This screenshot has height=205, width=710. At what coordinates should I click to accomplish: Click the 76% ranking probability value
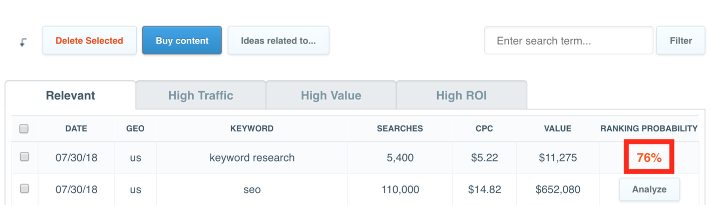[649, 157]
